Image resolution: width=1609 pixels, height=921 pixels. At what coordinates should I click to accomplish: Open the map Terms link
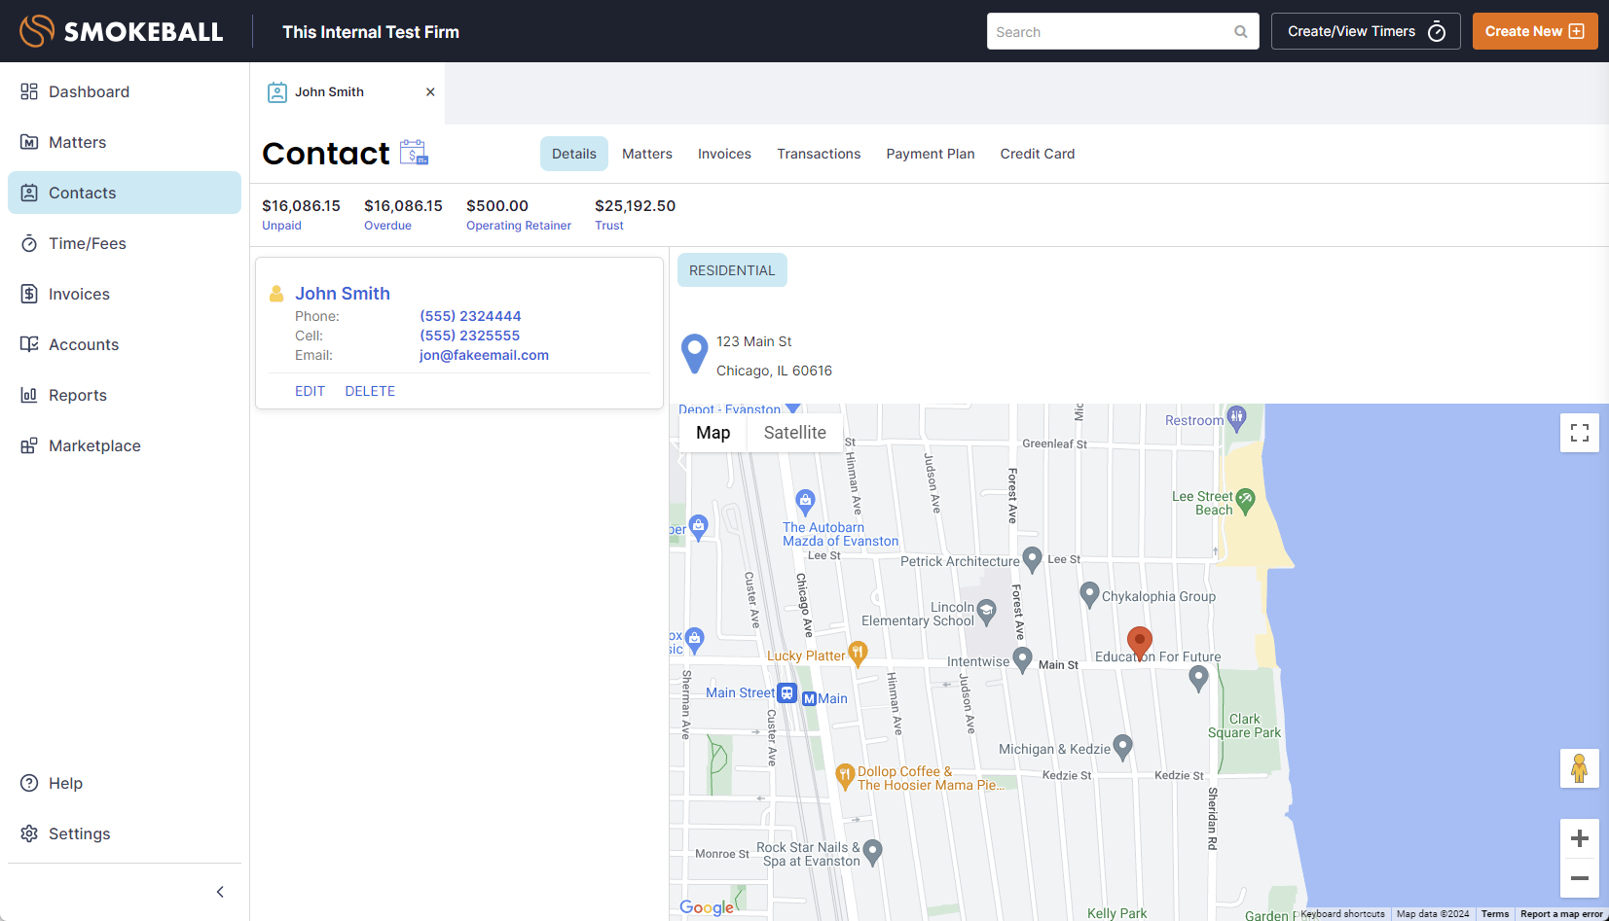pos(1495,914)
